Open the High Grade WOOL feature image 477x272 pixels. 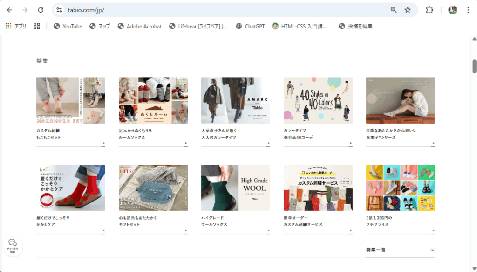(x=235, y=188)
